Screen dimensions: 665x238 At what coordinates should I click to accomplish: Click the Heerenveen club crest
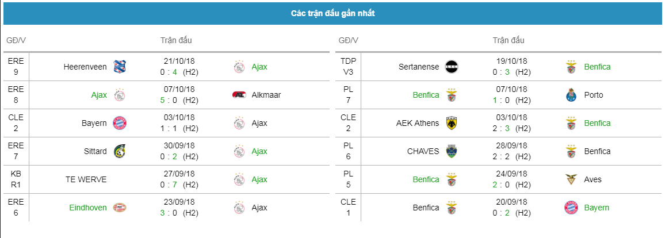[x=120, y=67]
